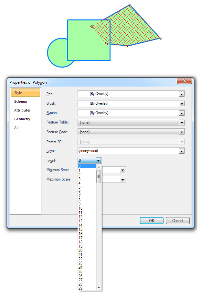This screenshot has width=201, height=293.
Task: Choose level 15 in the list
Action: [87, 229]
